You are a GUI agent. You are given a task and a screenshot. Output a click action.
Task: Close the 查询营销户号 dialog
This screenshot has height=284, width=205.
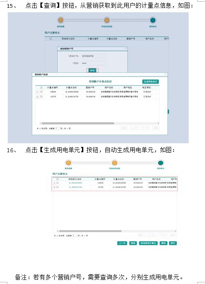tap(126, 49)
